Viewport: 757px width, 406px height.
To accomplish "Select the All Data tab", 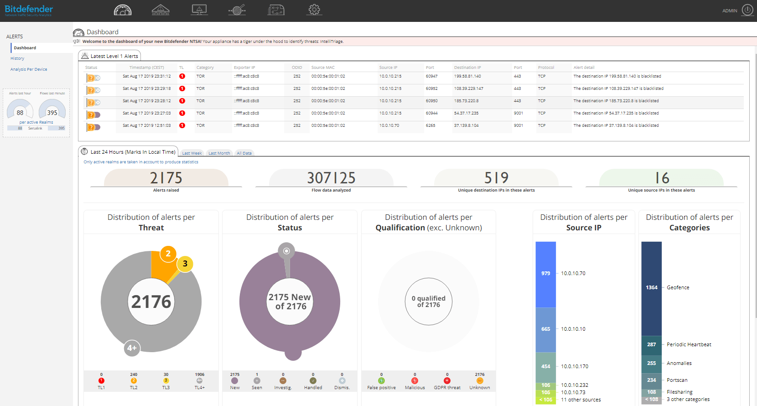I will point(244,153).
